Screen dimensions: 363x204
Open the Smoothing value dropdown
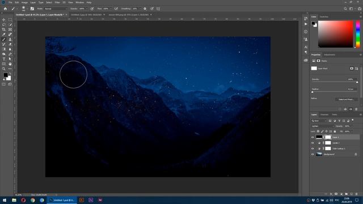coord(140,9)
